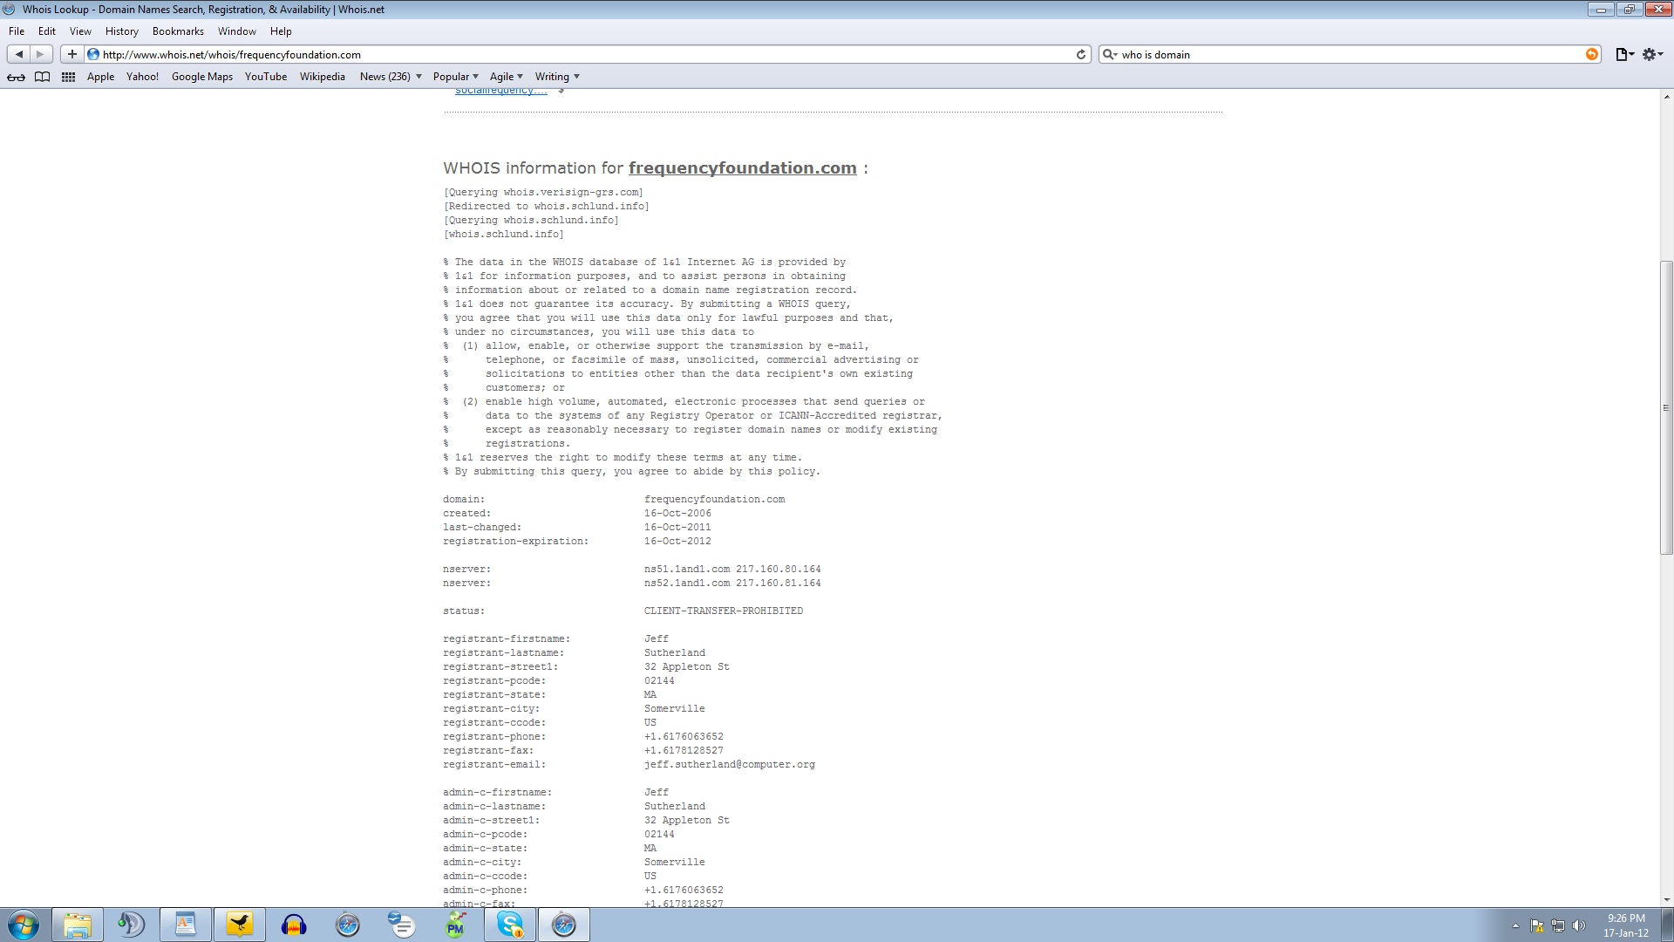The height and width of the screenshot is (942, 1674).
Task: Open the History menu
Action: [x=121, y=31]
